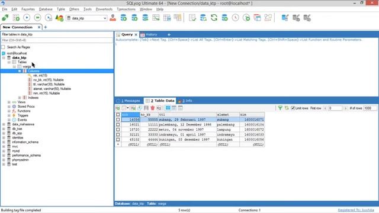Click the insert new row icon
Screen dimensions: 379x213
(133, 108)
